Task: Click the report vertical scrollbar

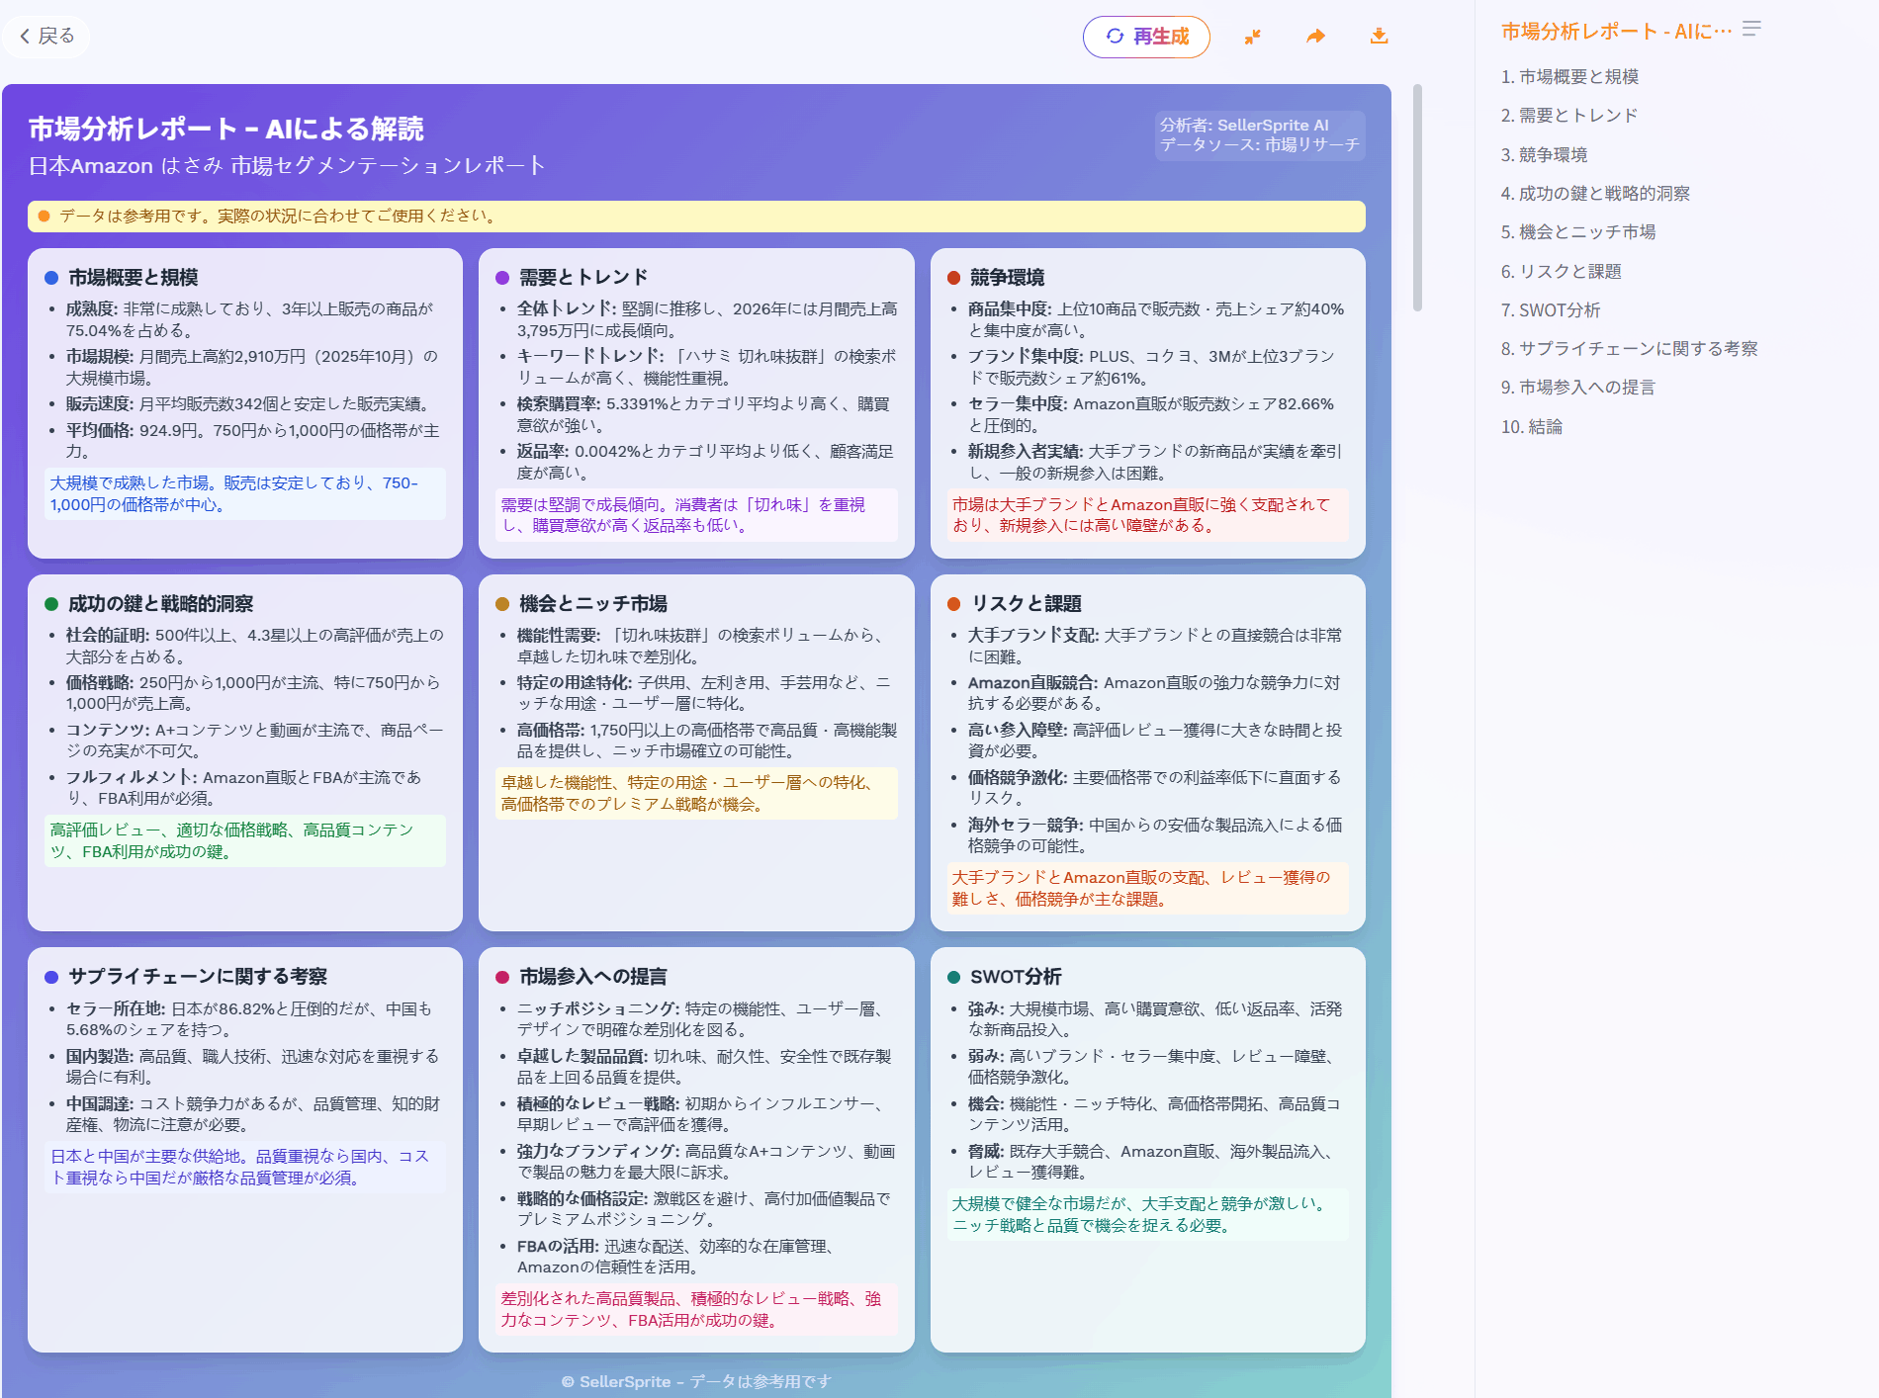Action: [x=1417, y=198]
